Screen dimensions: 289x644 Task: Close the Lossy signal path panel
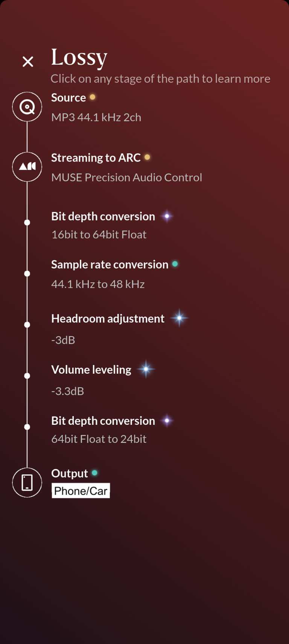28,62
